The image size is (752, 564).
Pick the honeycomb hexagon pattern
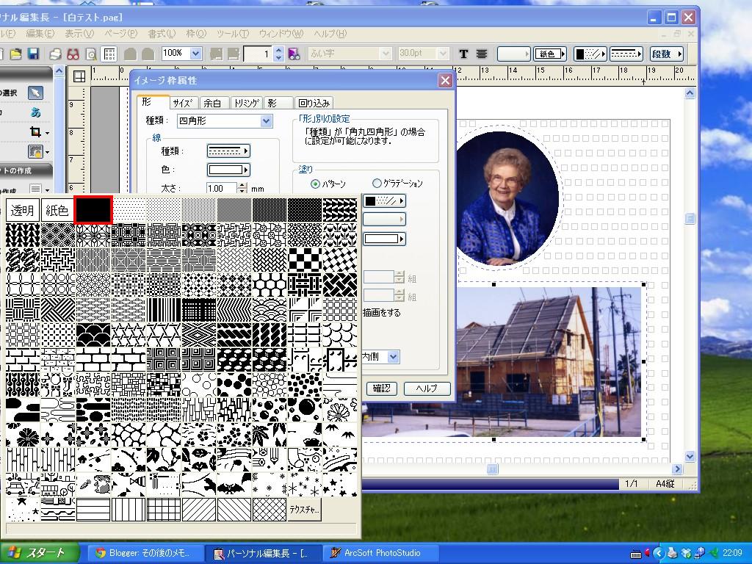[x=269, y=285]
